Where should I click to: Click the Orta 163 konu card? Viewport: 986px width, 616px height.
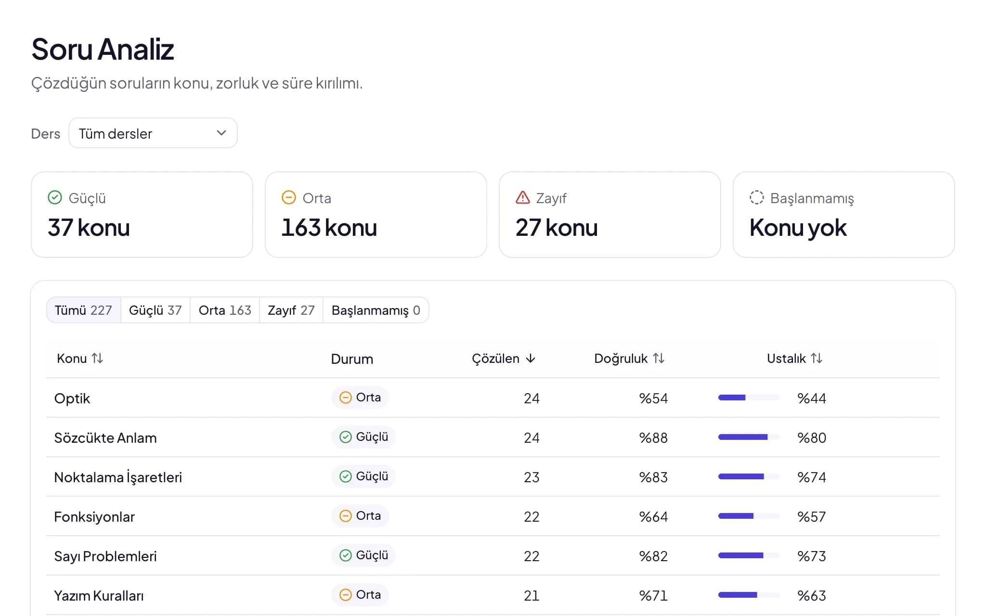[376, 215]
